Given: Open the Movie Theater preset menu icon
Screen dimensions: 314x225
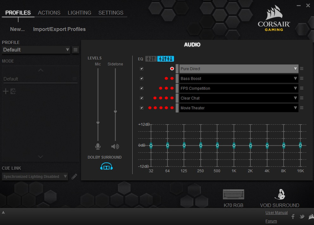Looking at the screenshot, I should click(301, 108).
